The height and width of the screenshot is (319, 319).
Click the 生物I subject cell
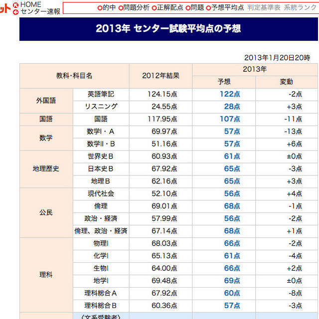click(101, 269)
